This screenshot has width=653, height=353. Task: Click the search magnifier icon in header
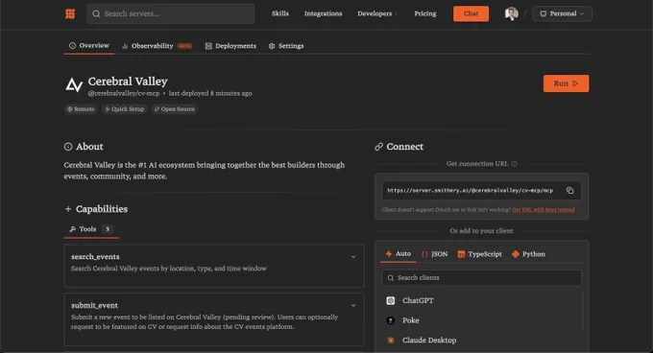click(x=96, y=13)
